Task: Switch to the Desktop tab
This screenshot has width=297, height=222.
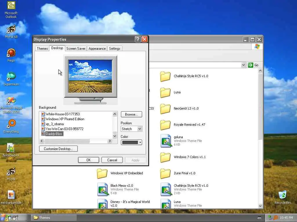Action: coord(57,48)
